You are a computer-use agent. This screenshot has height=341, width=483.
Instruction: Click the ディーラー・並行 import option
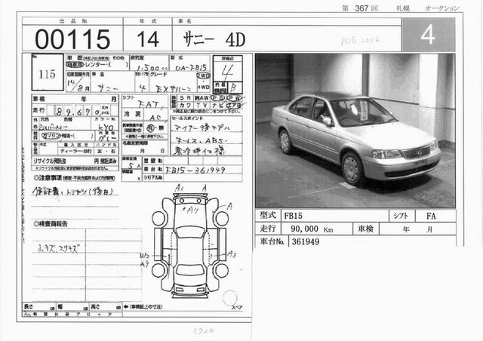[75, 151]
